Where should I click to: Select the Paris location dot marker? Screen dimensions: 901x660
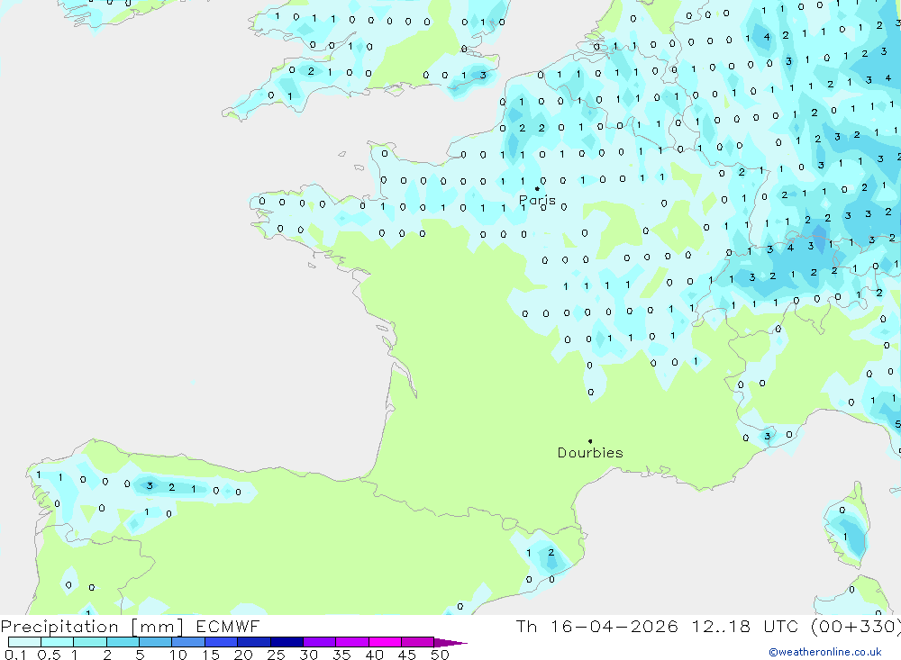pos(537,188)
